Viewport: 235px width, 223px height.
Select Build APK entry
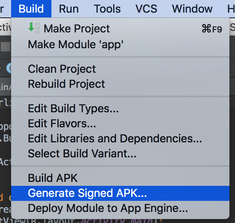click(x=120, y=178)
